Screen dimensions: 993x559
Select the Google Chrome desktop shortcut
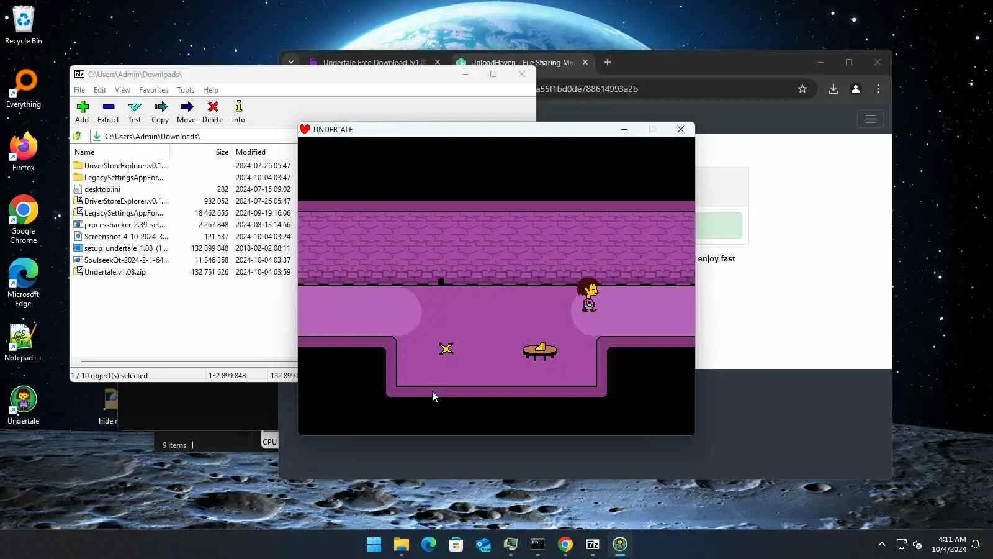(24, 219)
